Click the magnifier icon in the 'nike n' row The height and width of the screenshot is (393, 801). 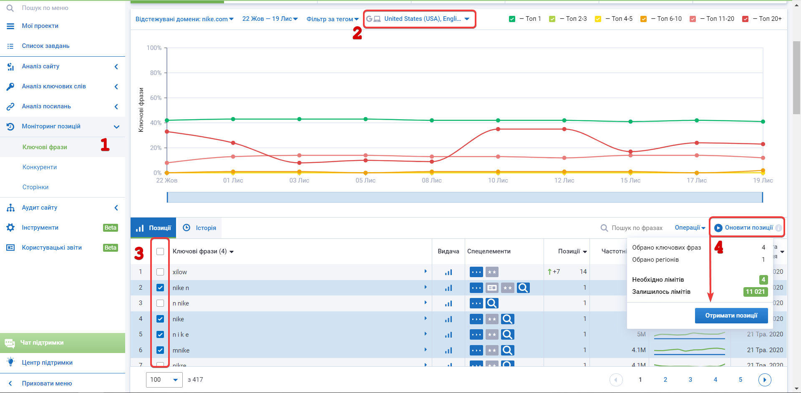pyautogui.click(x=523, y=288)
